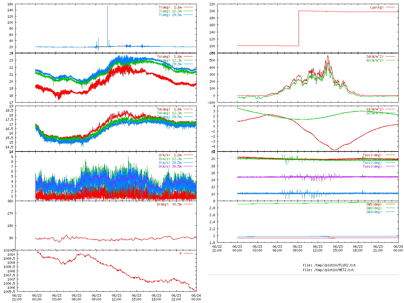Click the 'G1(W/m^2)' legend label
The height and width of the screenshot is (303, 404).
[375, 110]
